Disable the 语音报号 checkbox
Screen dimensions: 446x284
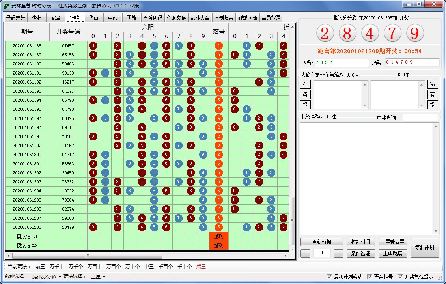pyautogui.click(x=369, y=277)
